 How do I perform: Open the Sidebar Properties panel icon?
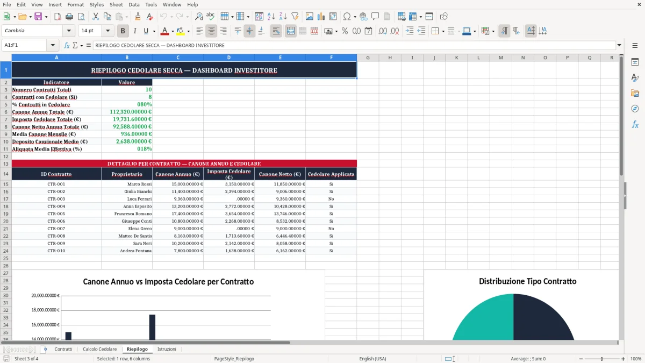(635, 62)
